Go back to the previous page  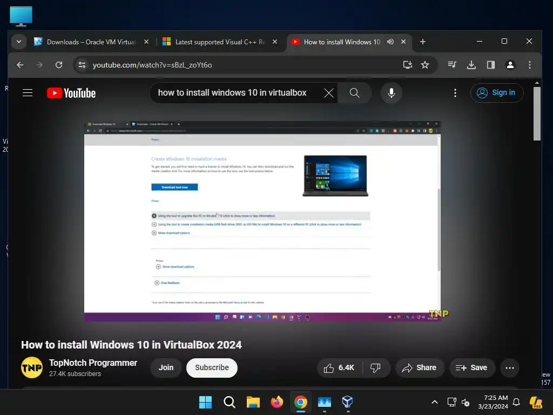point(20,65)
